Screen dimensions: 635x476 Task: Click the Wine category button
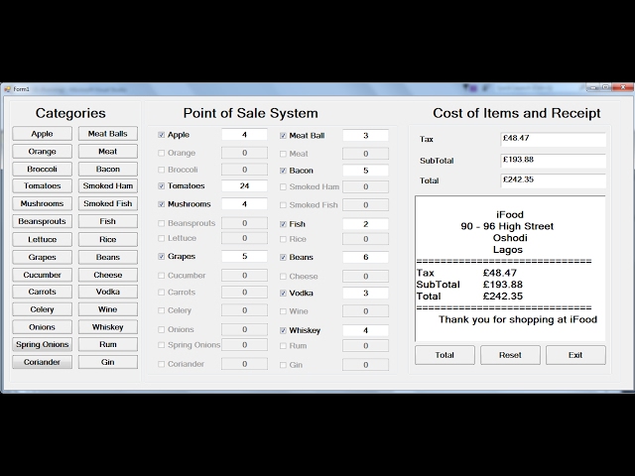(x=108, y=309)
